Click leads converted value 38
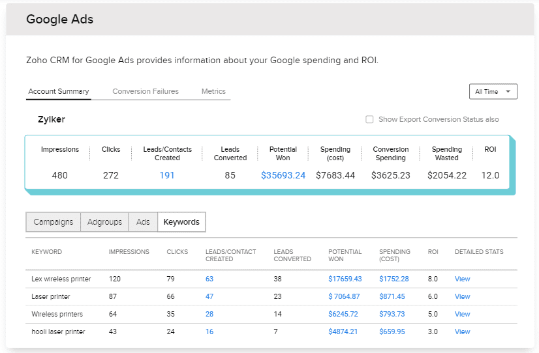 point(277,279)
